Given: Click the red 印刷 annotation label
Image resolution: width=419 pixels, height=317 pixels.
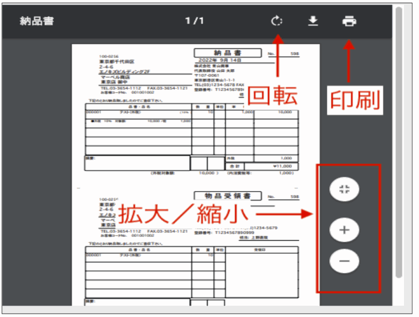Looking at the screenshot, I should tap(356, 99).
